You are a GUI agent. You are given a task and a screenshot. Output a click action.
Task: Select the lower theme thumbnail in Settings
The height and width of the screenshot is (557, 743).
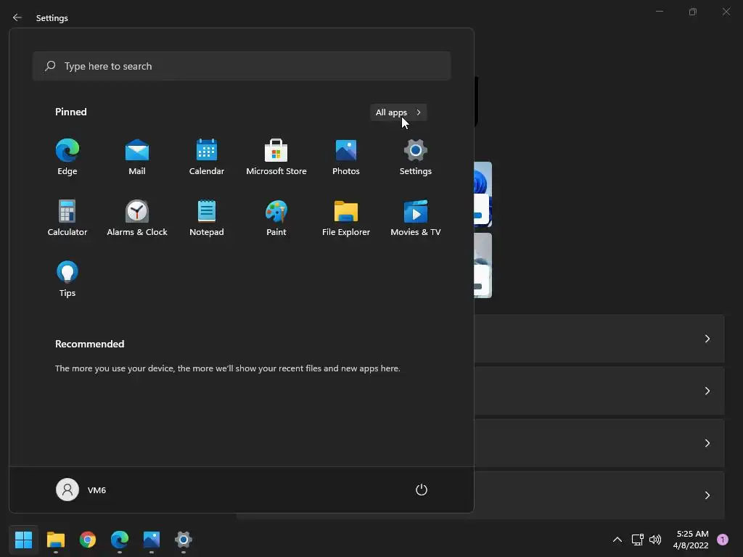pyautogui.click(x=483, y=265)
